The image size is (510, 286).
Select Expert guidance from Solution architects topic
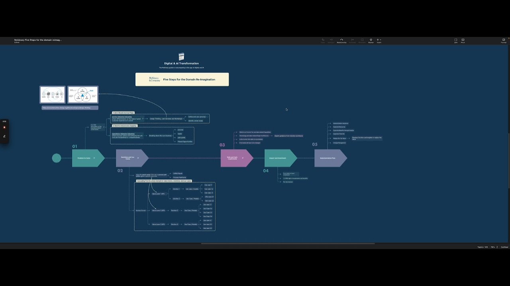[x=288, y=136]
